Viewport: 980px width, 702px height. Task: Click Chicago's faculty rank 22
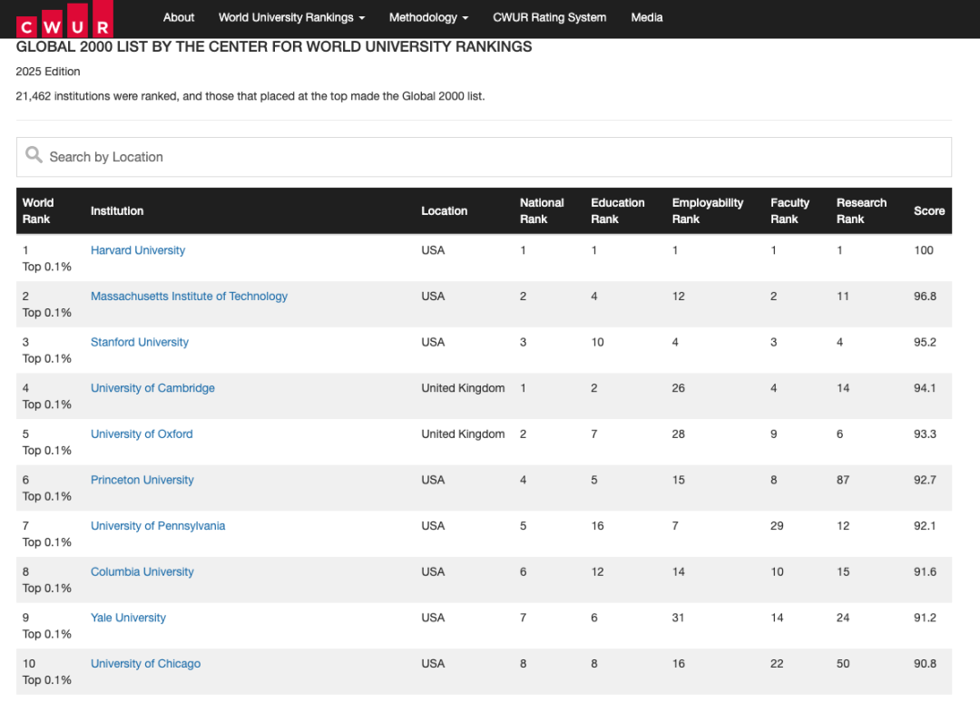coord(777,663)
